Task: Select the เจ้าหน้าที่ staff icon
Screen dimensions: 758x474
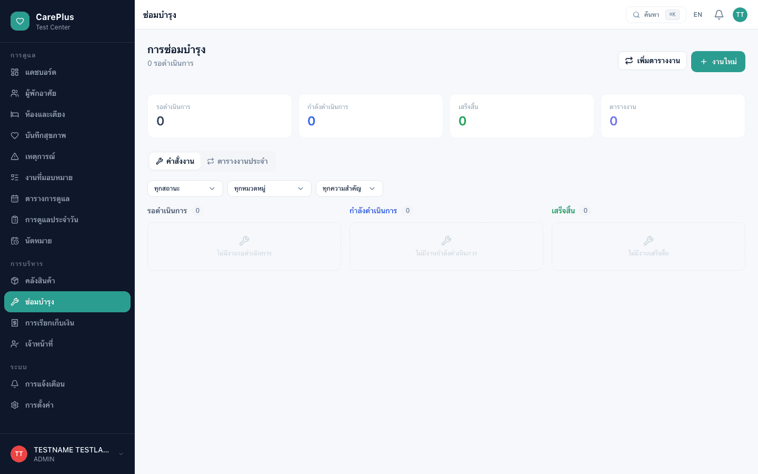Action: (x=15, y=344)
